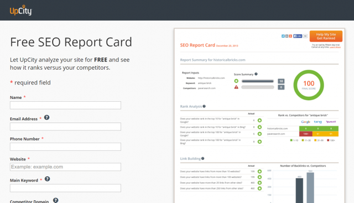The width and height of the screenshot is (354, 203).
Task: Click the red warning triangle icon
Action: [236, 87]
